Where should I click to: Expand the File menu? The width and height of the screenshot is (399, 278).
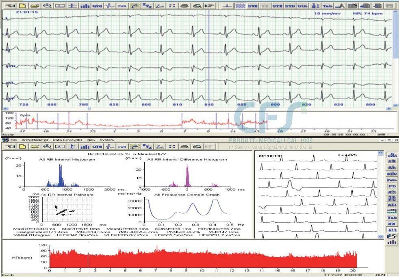coord(13,139)
